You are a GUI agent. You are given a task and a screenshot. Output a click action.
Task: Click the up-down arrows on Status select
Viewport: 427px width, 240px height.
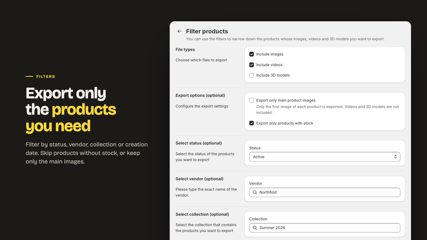395,157
